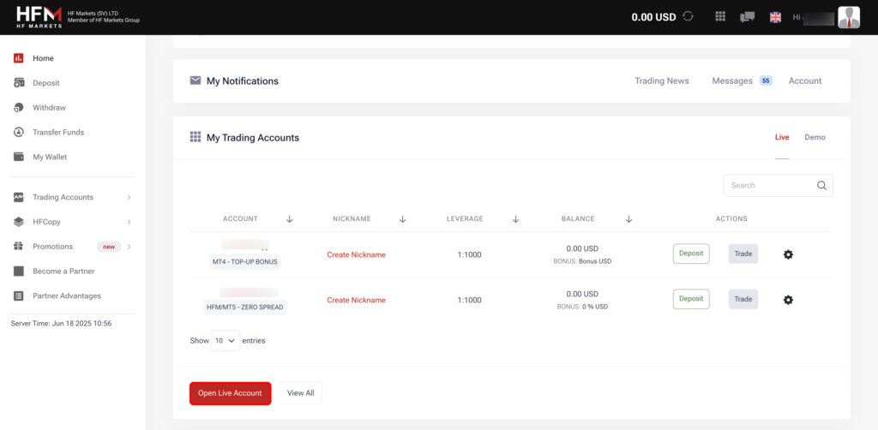The height and width of the screenshot is (430, 878).
Task: Switch to the Live accounts tab
Action: click(782, 137)
